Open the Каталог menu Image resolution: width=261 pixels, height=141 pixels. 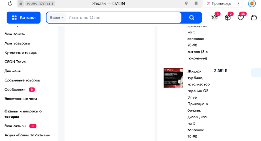click(24, 18)
